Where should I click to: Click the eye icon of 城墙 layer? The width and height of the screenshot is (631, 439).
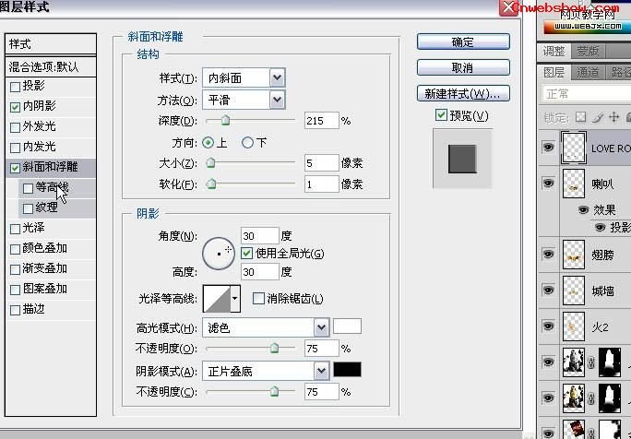tap(549, 290)
